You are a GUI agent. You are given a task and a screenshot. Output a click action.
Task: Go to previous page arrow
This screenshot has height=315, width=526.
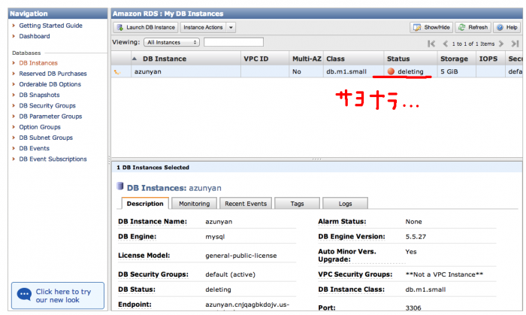click(x=446, y=44)
